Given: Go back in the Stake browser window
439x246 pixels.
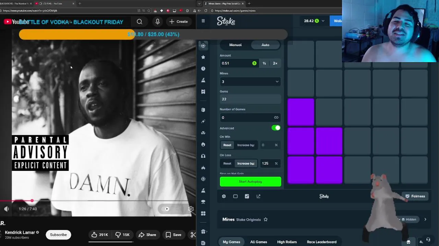Looking at the screenshot, I should coord(199,11).
